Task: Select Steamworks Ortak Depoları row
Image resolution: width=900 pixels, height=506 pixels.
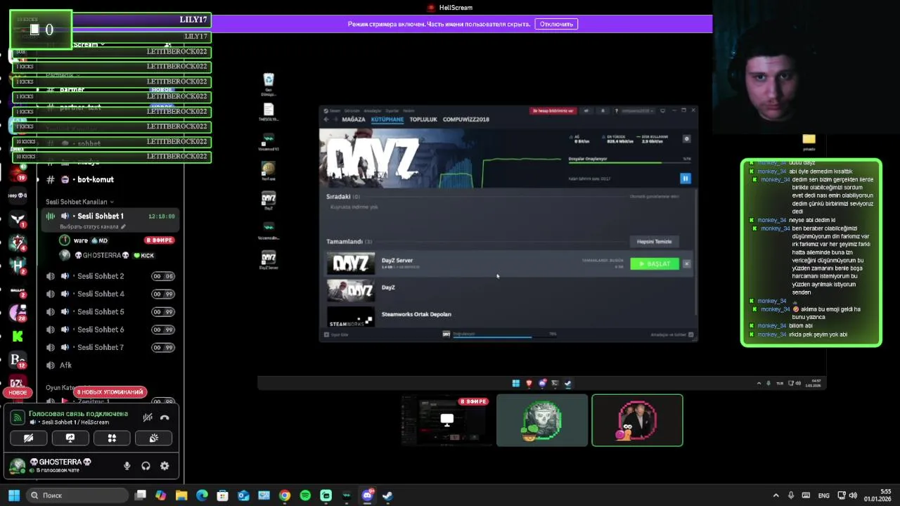Action: (509, 316)
